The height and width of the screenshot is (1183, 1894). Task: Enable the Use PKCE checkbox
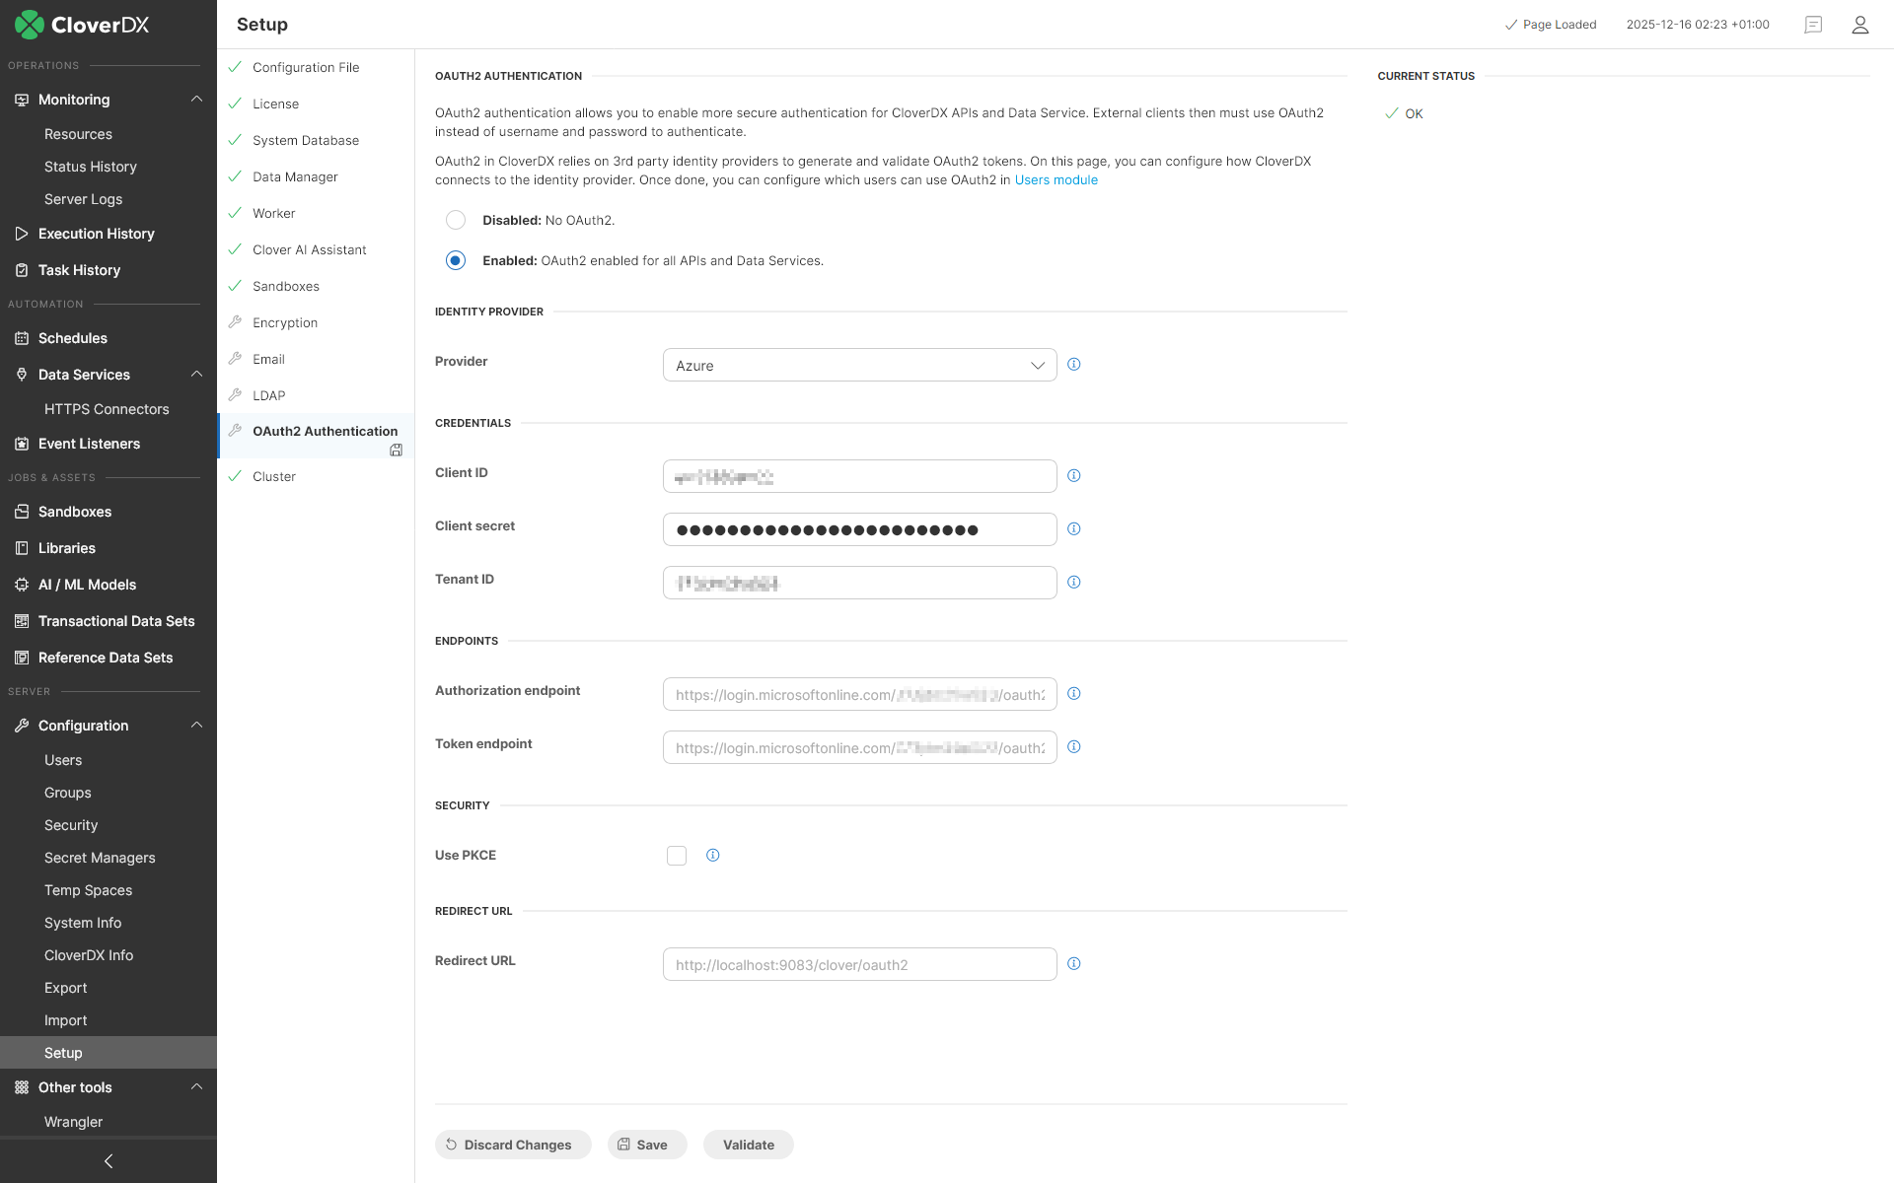pyautogui.click(x=677, y=855)
